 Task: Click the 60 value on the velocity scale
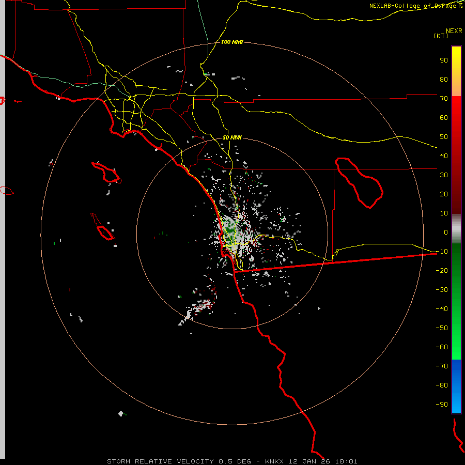444,117
